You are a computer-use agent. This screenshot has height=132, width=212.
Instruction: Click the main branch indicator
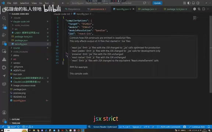coord(12,127)
